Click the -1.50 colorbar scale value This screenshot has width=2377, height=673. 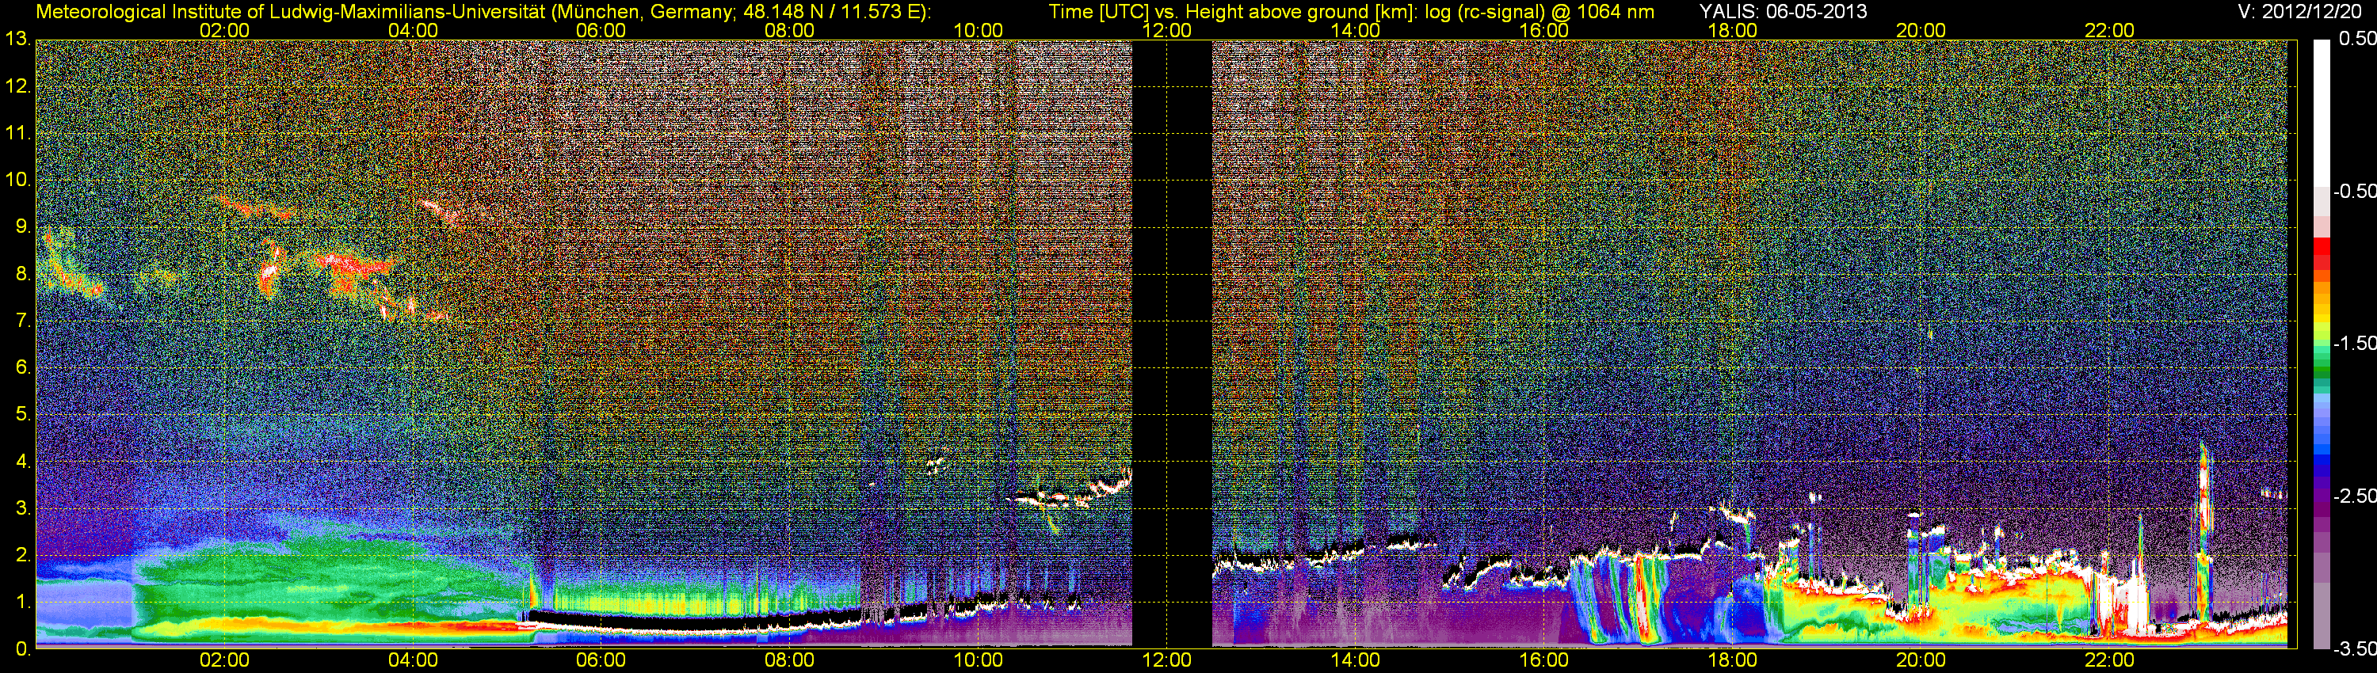(2354, 343)
